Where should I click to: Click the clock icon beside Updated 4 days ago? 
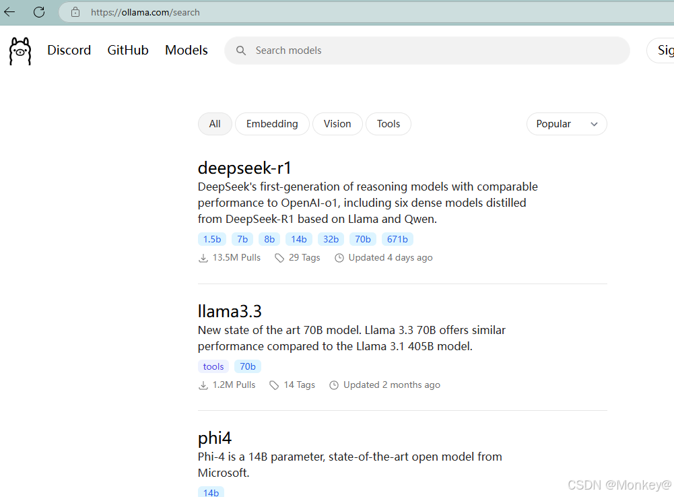click(x=339, y=258)
